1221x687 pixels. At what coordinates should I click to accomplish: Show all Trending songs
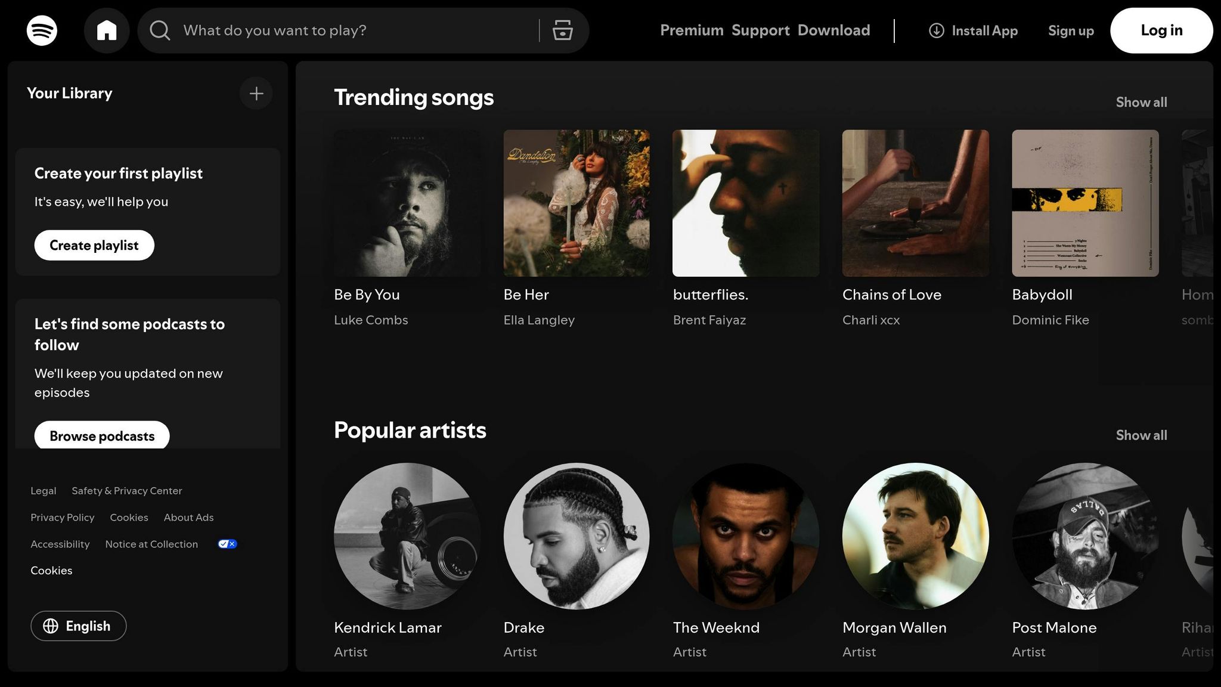tap(1141, 102)
